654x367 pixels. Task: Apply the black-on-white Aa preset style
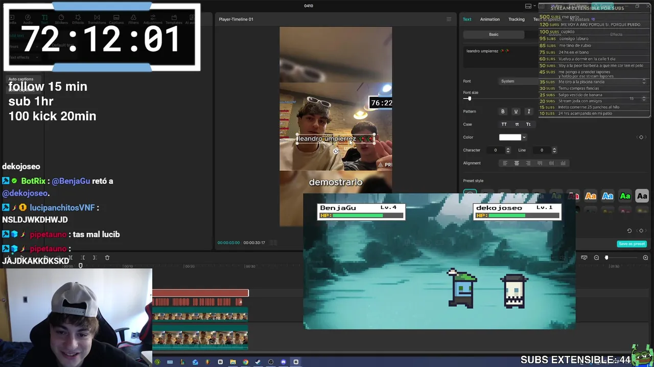coord(642,196)
